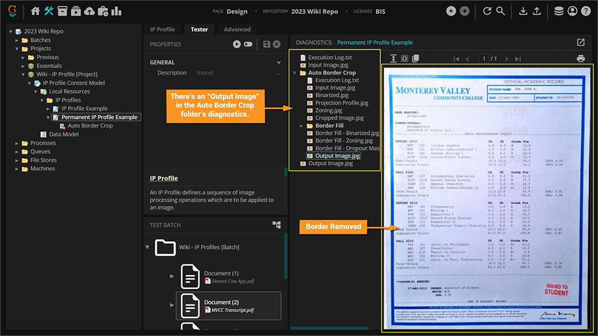Switch to the Advanced tab
The image size is (598, 336).
coord(237,29)
